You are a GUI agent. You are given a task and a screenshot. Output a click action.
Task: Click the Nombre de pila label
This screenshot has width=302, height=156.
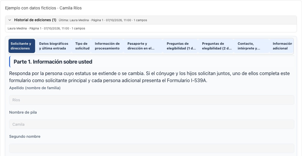[x=23, y=112]
